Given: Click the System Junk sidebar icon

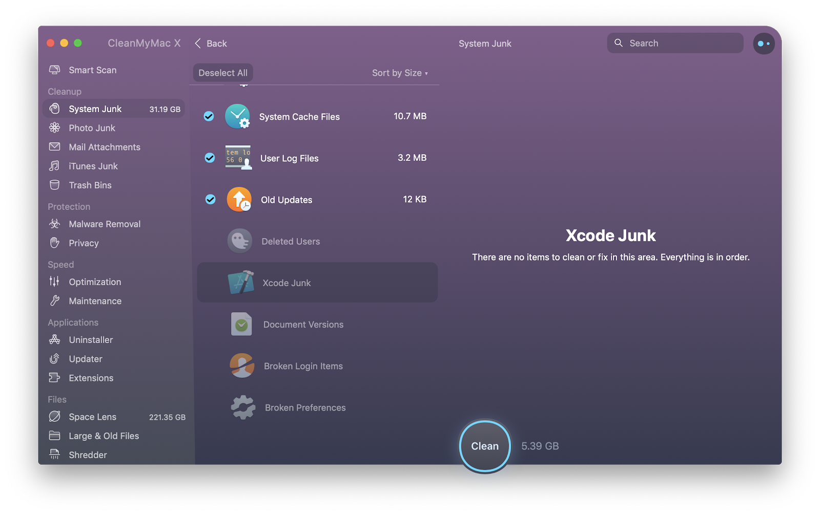Looking at the screenshot, I should pos(54,109).
